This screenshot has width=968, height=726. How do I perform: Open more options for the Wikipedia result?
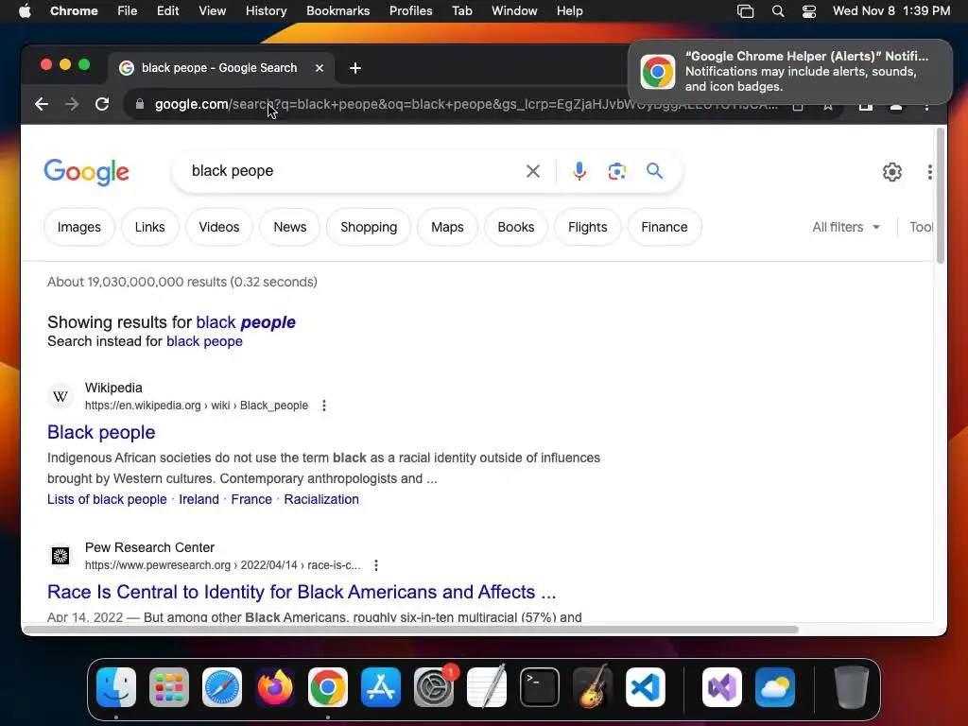(324, 406)
